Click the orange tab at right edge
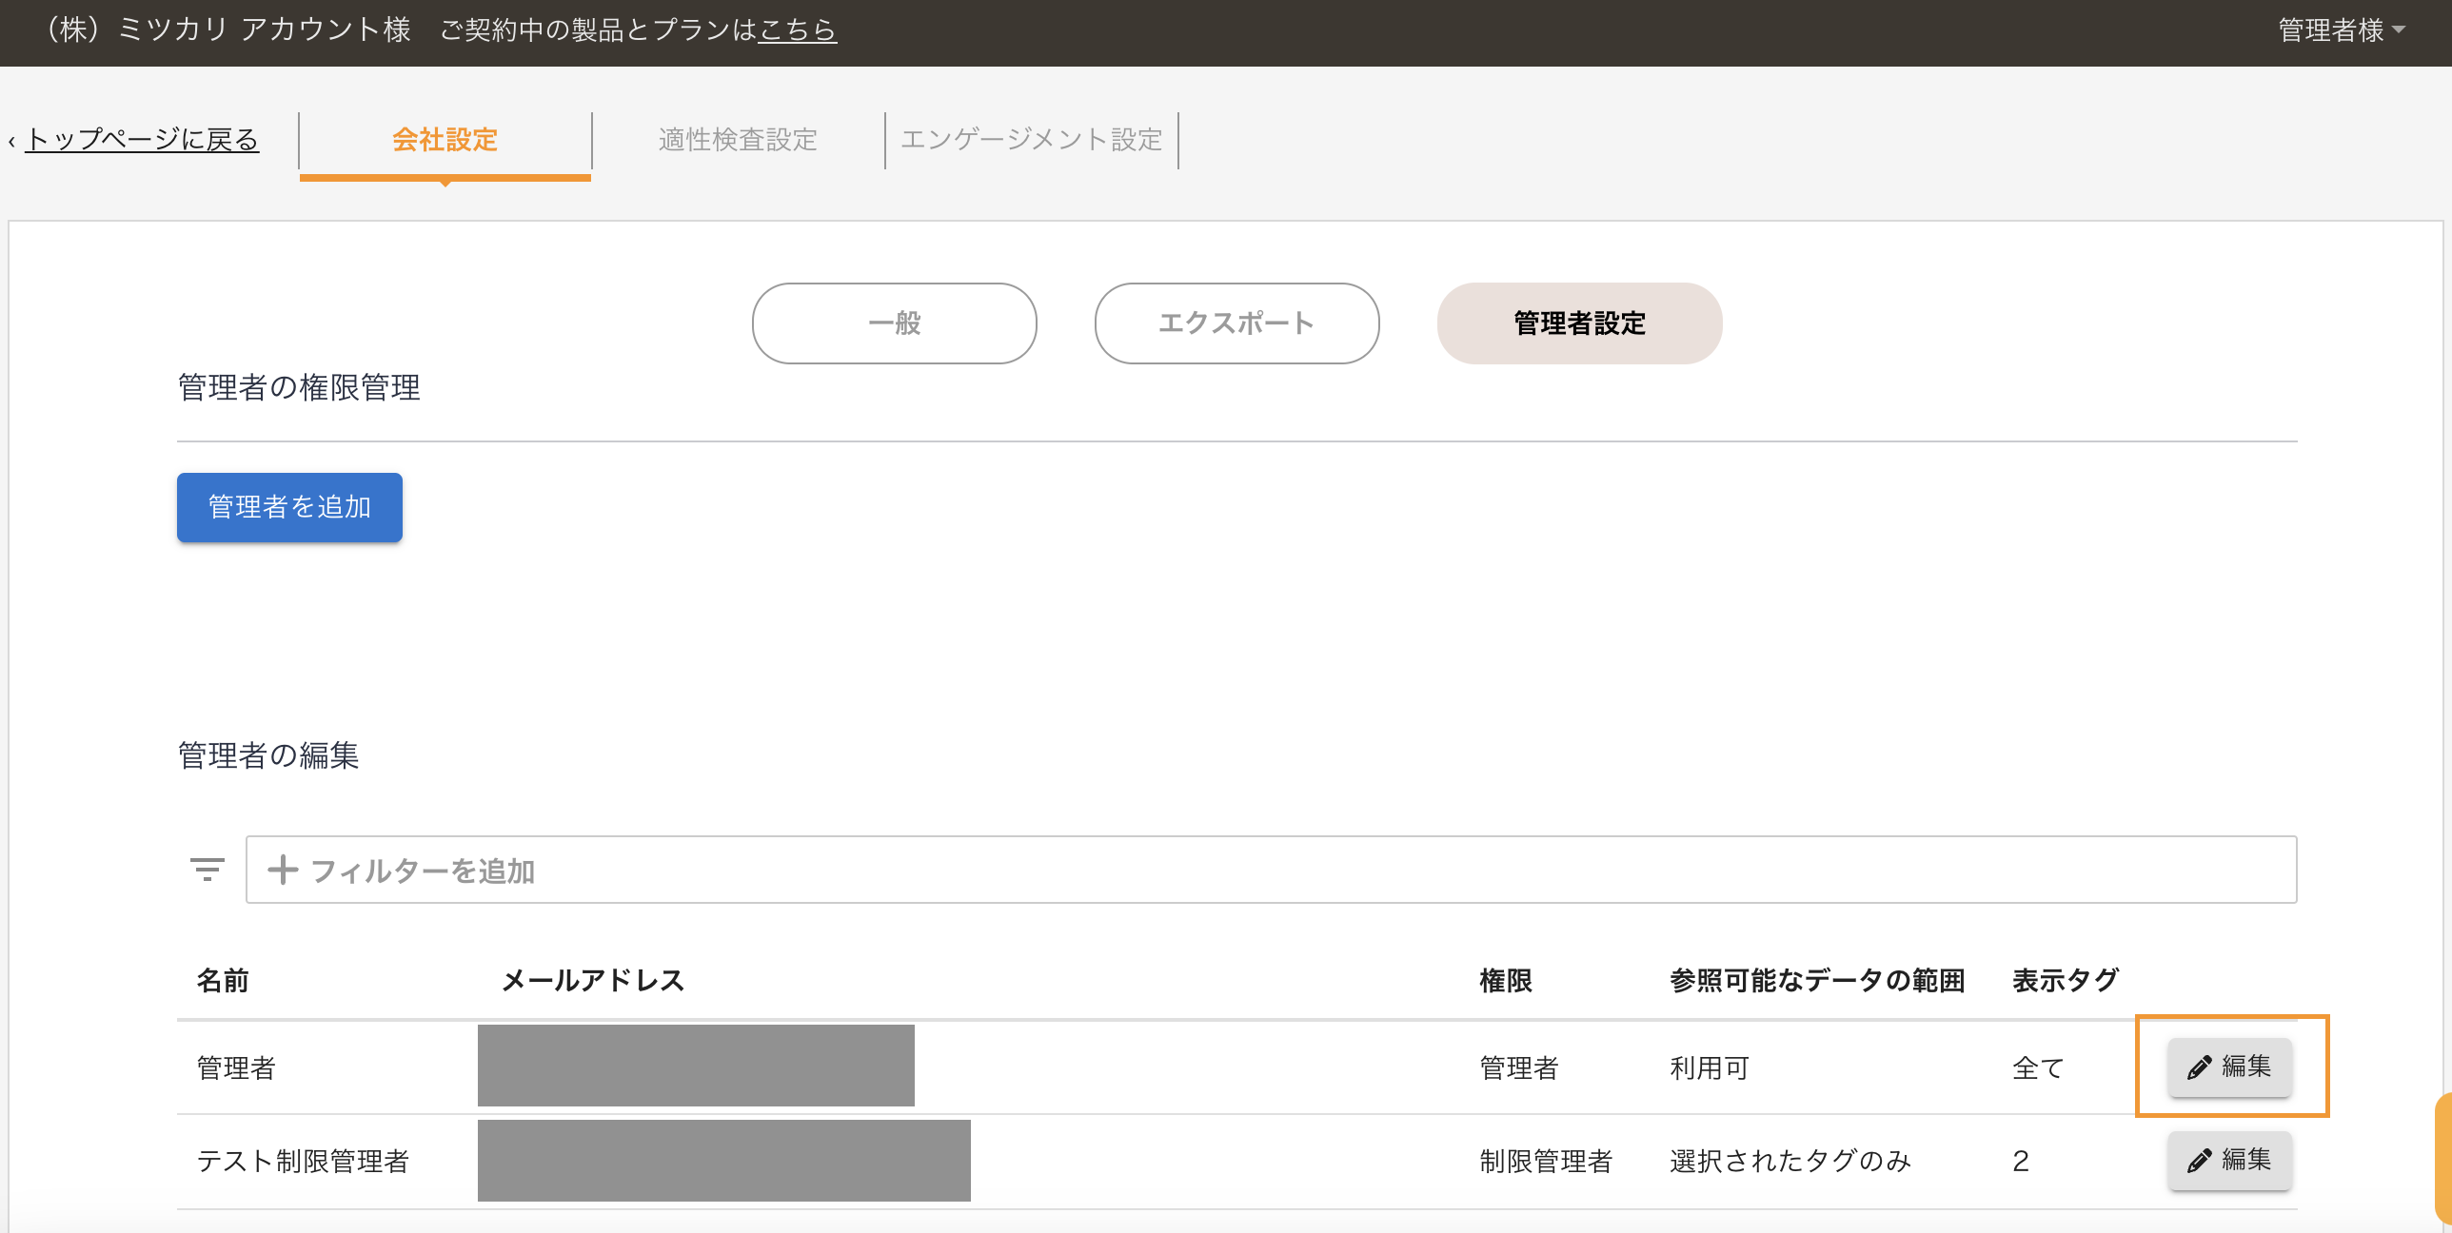Viewport: 2452px width, 1233px height. [x=2442, y=1159]
